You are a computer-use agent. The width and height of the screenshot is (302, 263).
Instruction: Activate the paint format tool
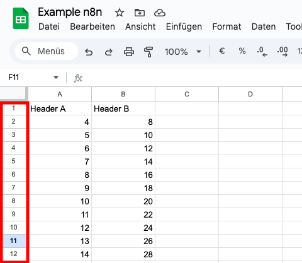tap(148, 52)
